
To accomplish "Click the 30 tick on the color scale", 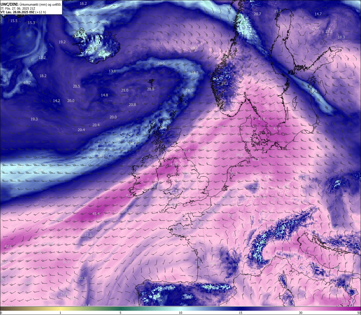I will pos(301,313).
